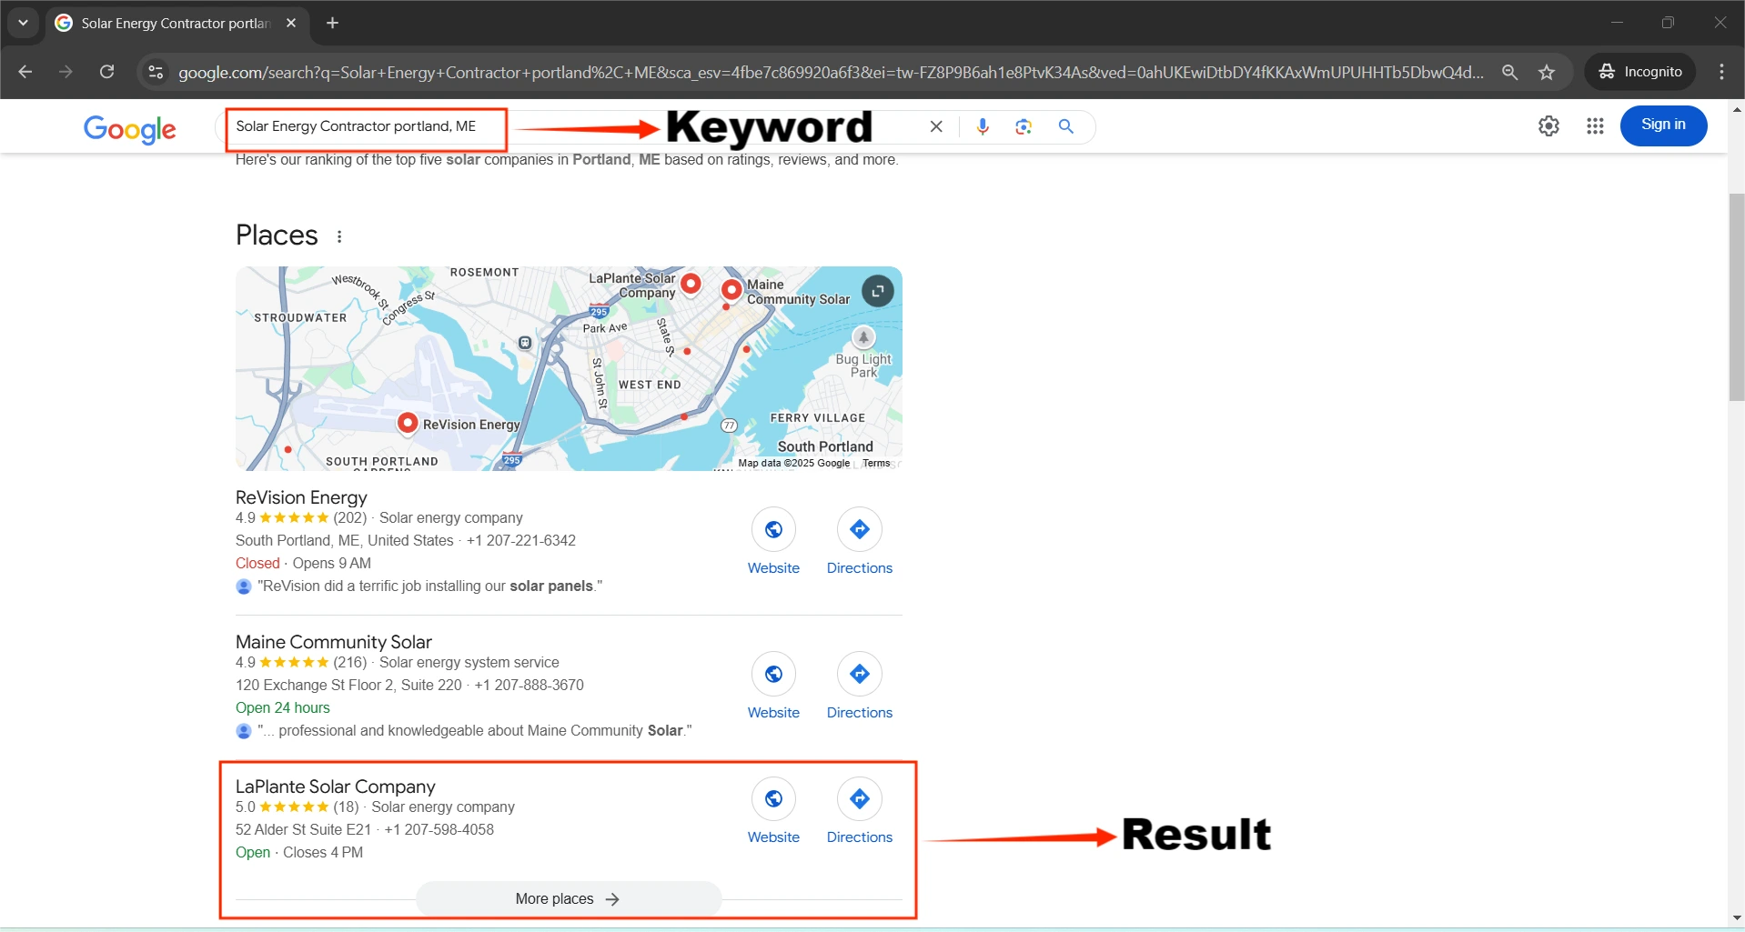
Task: Get directions to ReVision Energy
Action: coord(860,543)
